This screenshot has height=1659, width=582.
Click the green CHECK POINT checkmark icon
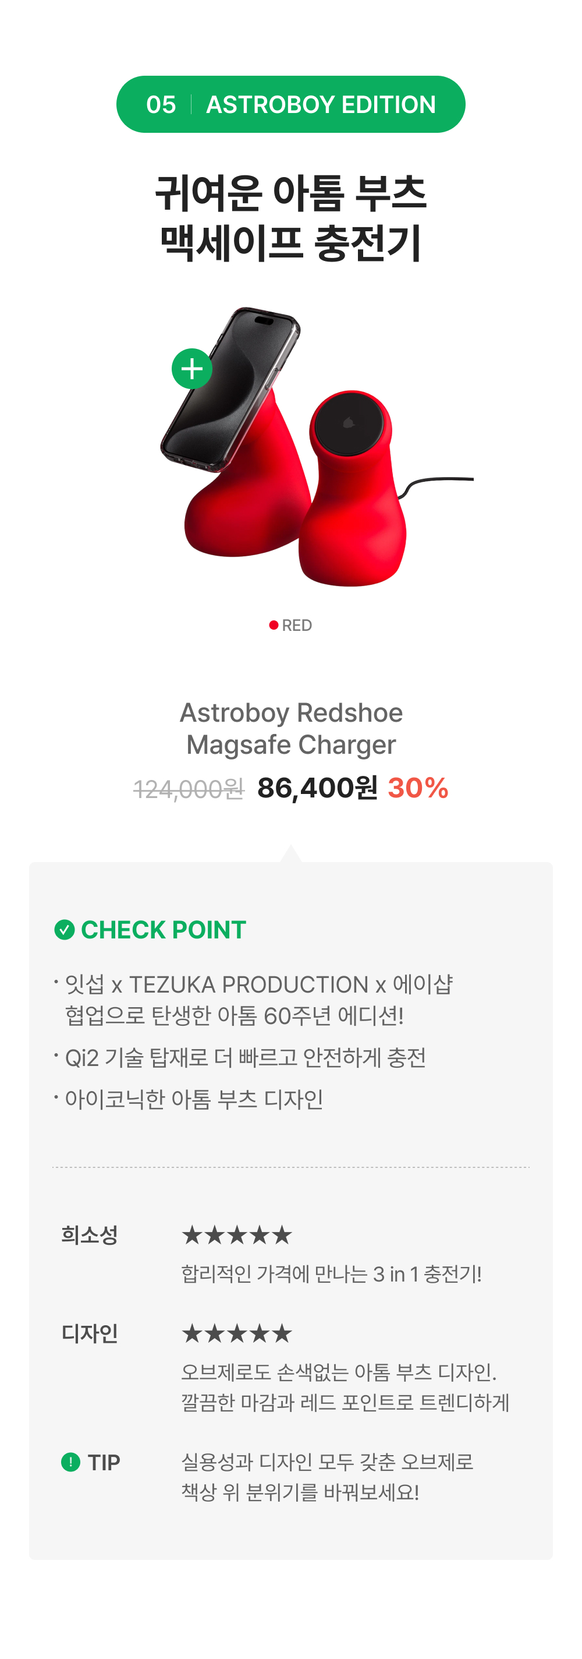point(65,929)
